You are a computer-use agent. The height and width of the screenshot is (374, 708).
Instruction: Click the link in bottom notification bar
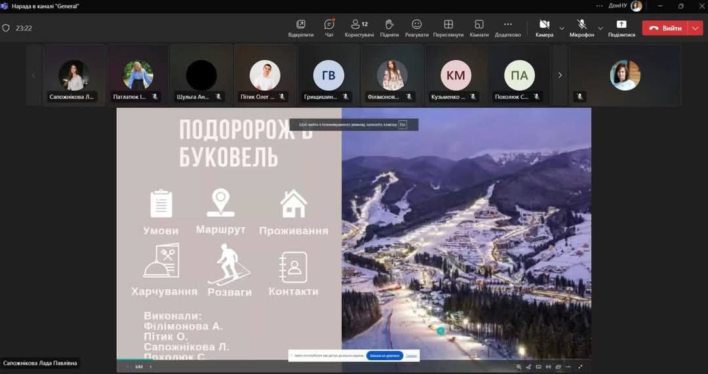(x=411, y=356)
